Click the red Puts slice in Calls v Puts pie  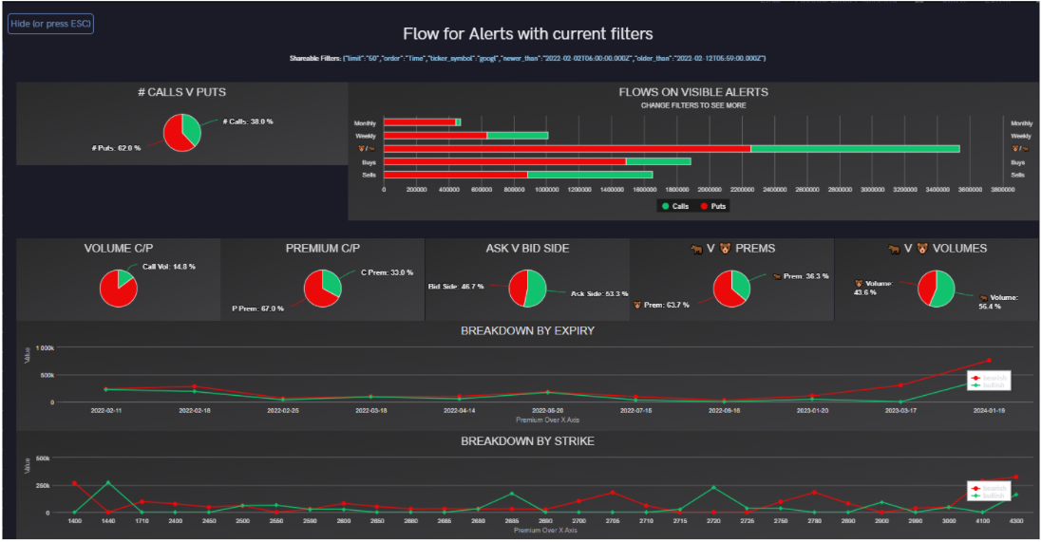tap(176, 137)
